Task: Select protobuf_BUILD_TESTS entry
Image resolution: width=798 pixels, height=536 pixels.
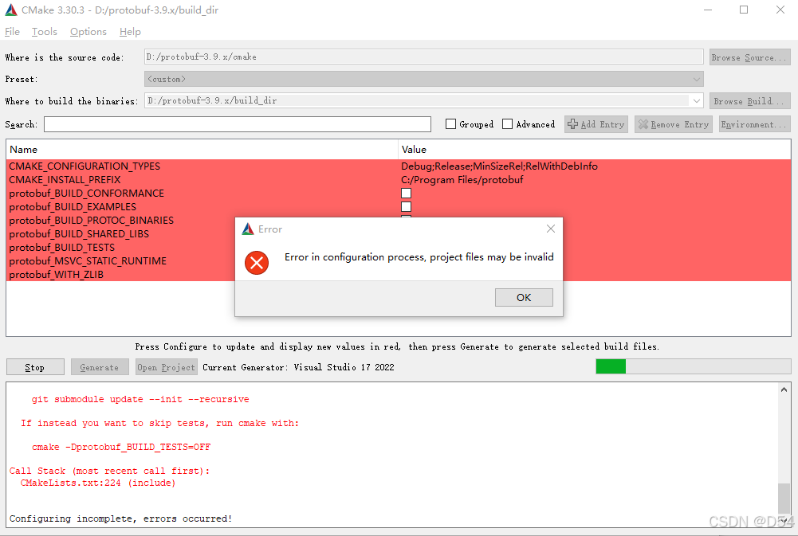Action: [x=61, y=247]
